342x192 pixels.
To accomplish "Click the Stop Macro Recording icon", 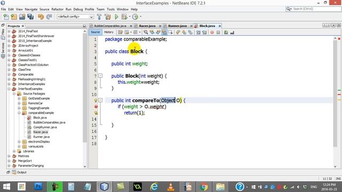I will pyautogui.click(x=218, y=32).
